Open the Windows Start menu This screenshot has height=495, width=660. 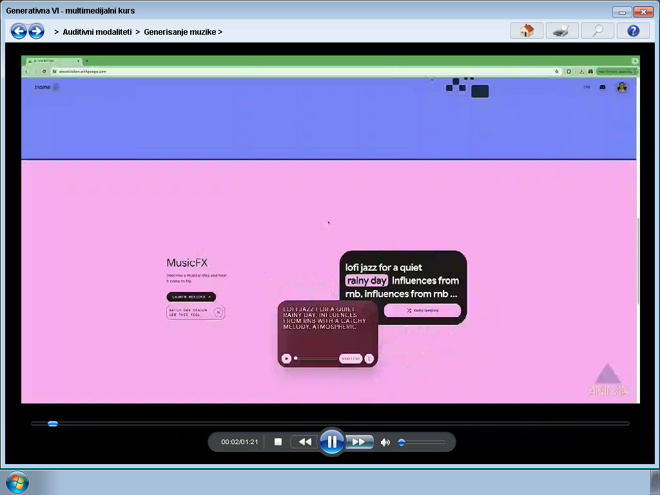pos(16,483)
